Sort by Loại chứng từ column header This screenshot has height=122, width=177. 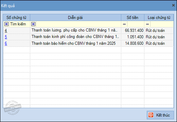pyautogui.click(x=159, y=18)
